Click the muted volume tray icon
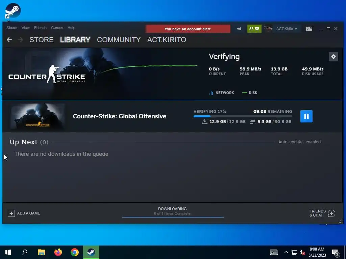This screenshot has width=346, height=259. pyautogui.click(x=302, y=252)
